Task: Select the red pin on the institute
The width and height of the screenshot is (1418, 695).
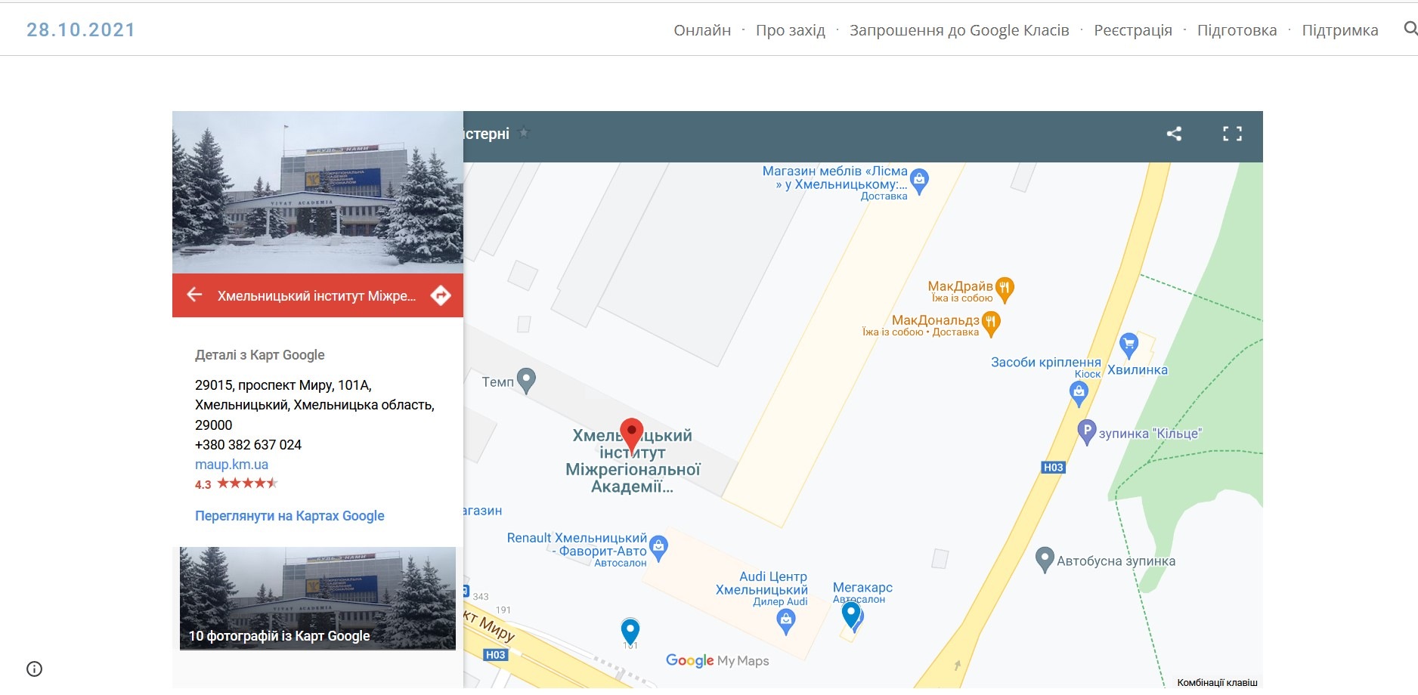Action: click(x=631, y=434)
